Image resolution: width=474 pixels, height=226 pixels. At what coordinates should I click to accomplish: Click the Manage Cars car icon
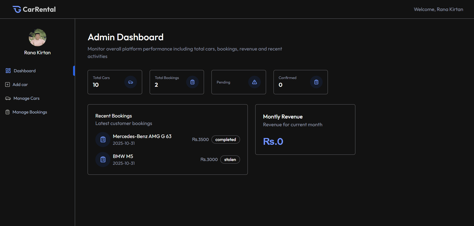[x=8, y=98]
